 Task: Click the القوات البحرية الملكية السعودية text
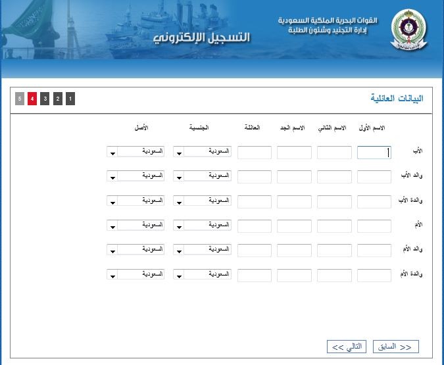[328, 20]
